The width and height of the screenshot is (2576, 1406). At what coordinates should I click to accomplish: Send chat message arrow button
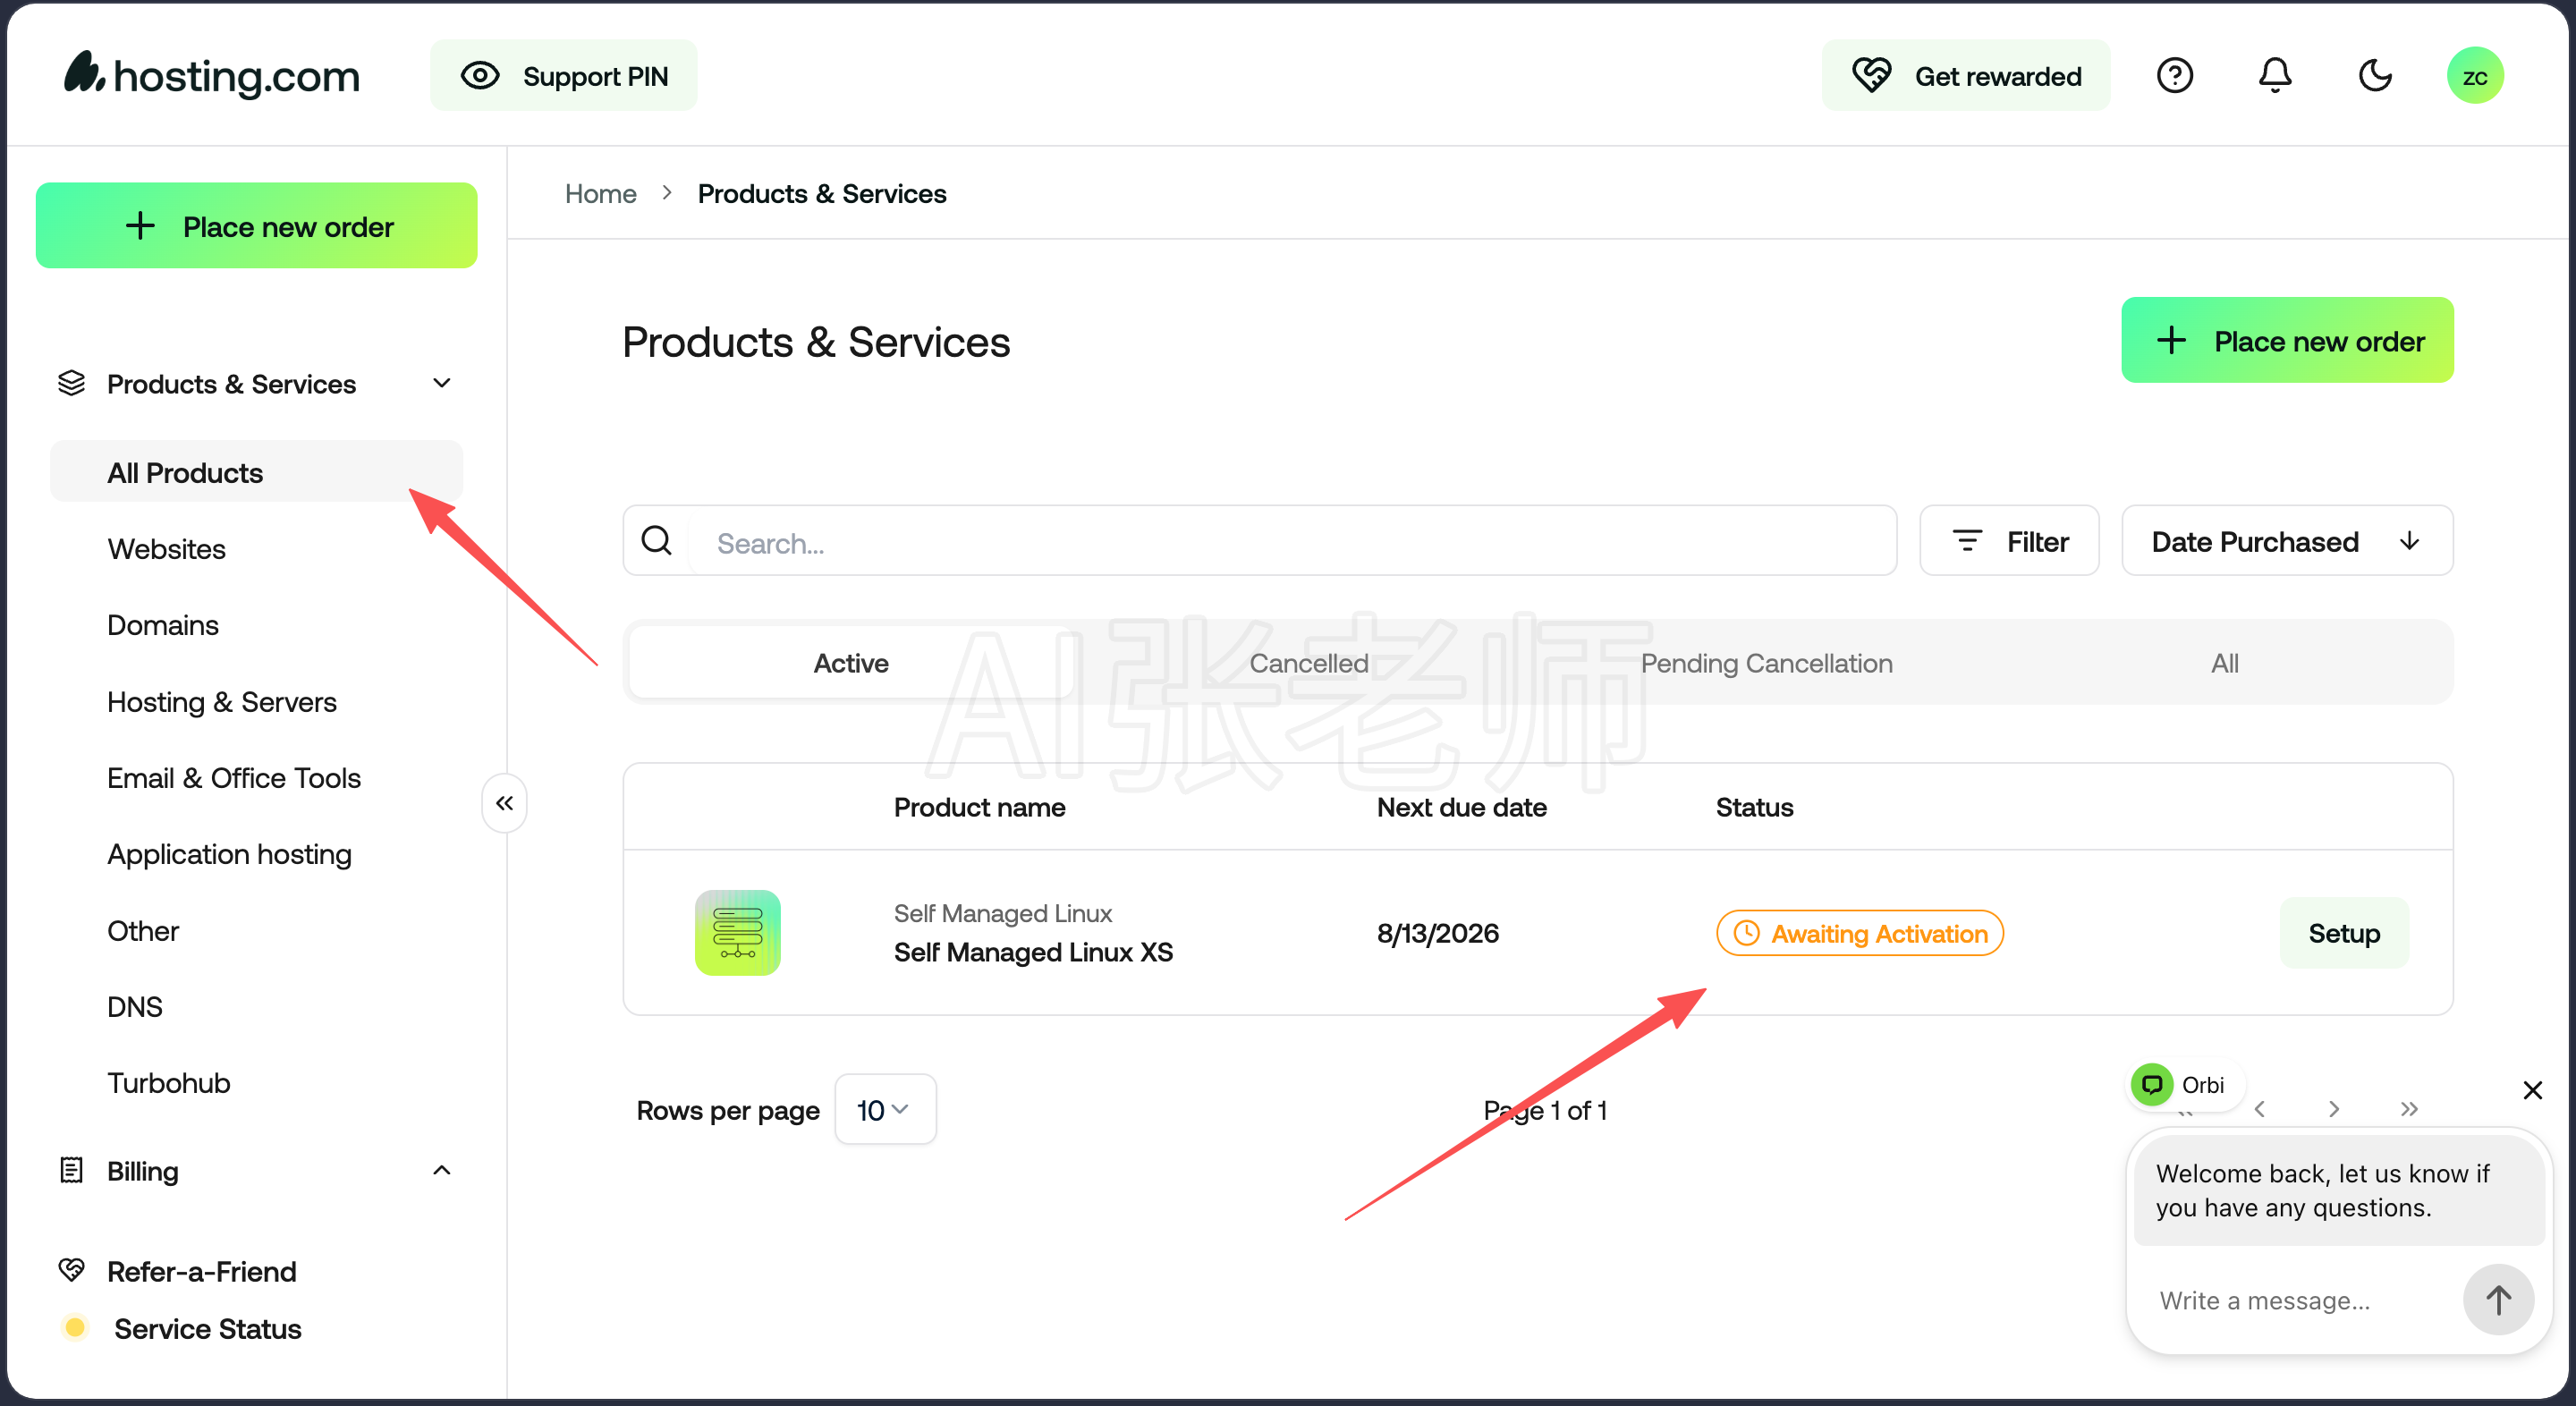coord(2498,1301)
